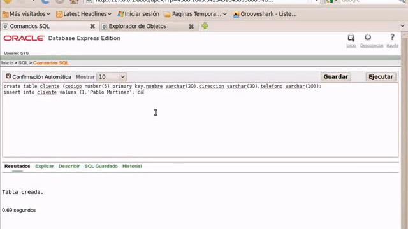Switch to Comandos SQL browser tab

coord(50,26)
